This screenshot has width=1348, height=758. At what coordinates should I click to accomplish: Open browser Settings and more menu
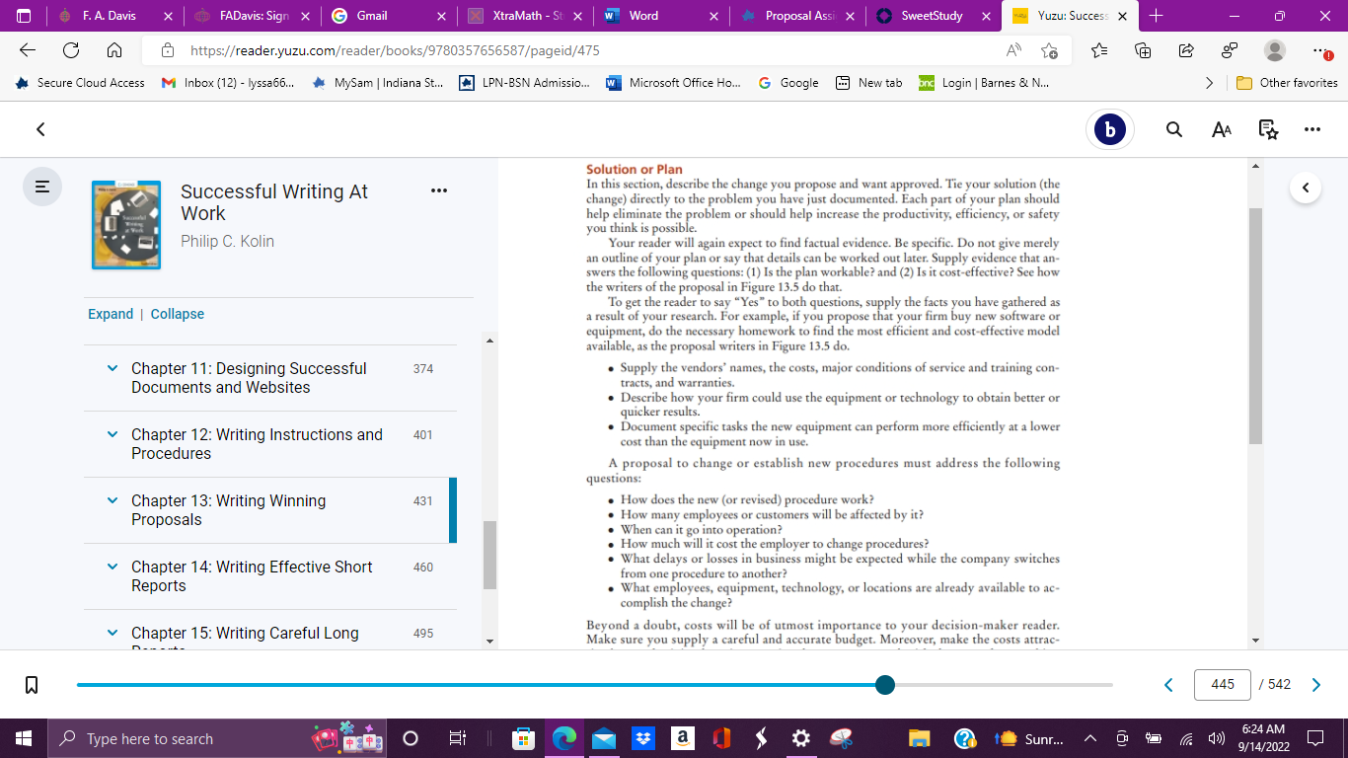point(1322,50)
